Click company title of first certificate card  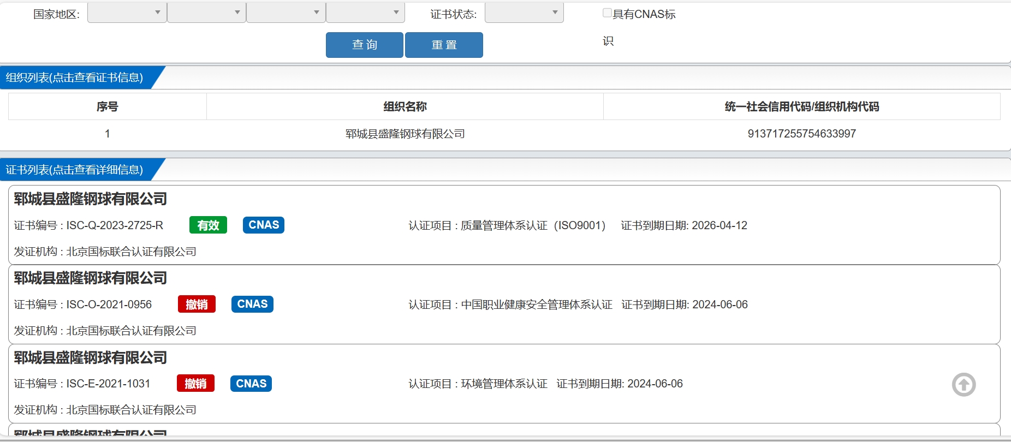coord(91,199)
